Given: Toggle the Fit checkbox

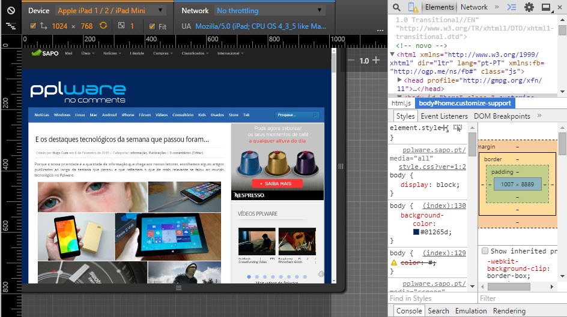Looking at the screenshot, I should [152, 26].
